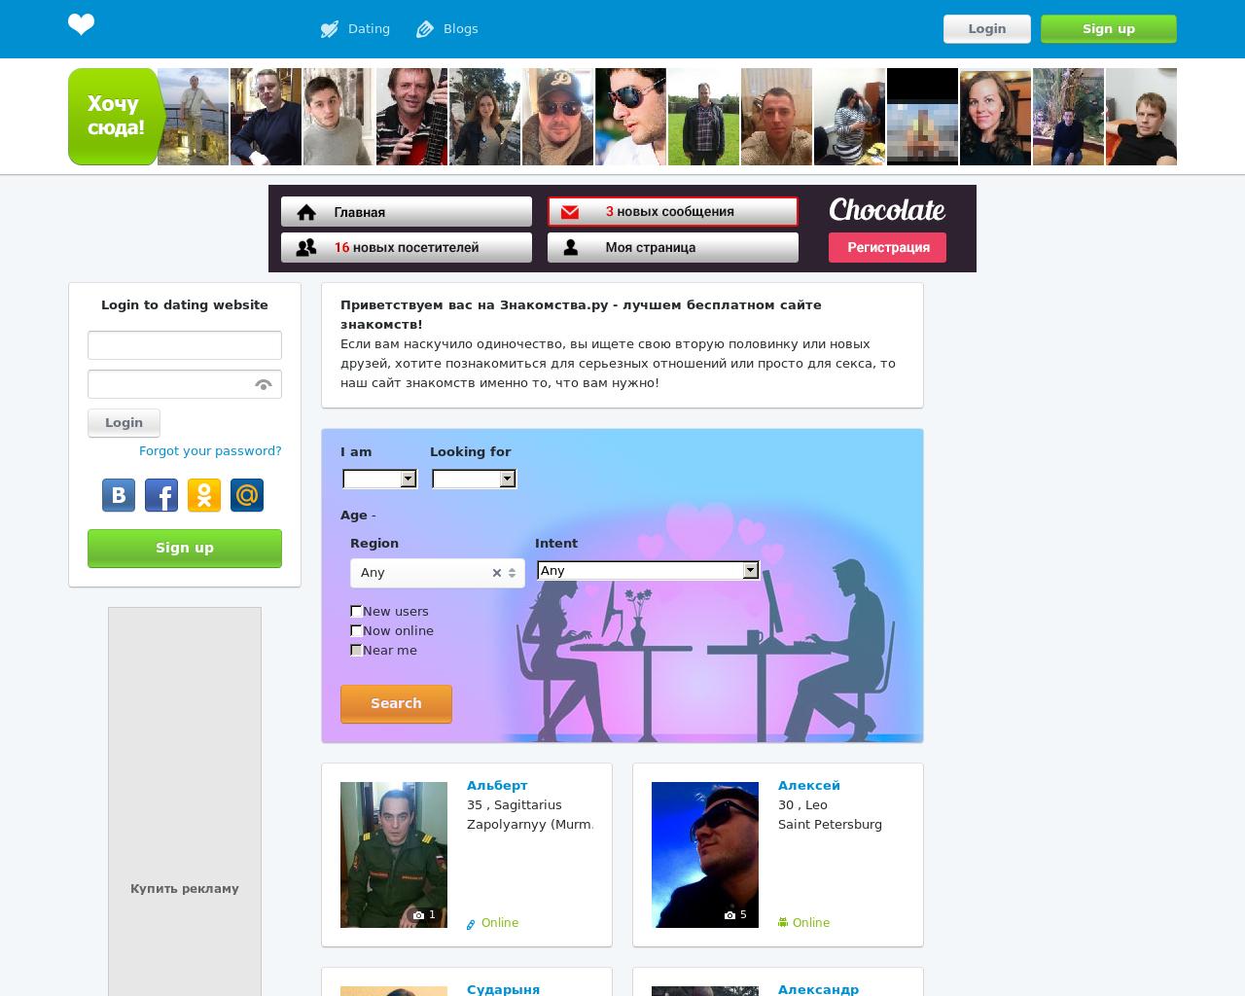
Task: Click the blurred photo in top strip
Action: tap(922, 117)
